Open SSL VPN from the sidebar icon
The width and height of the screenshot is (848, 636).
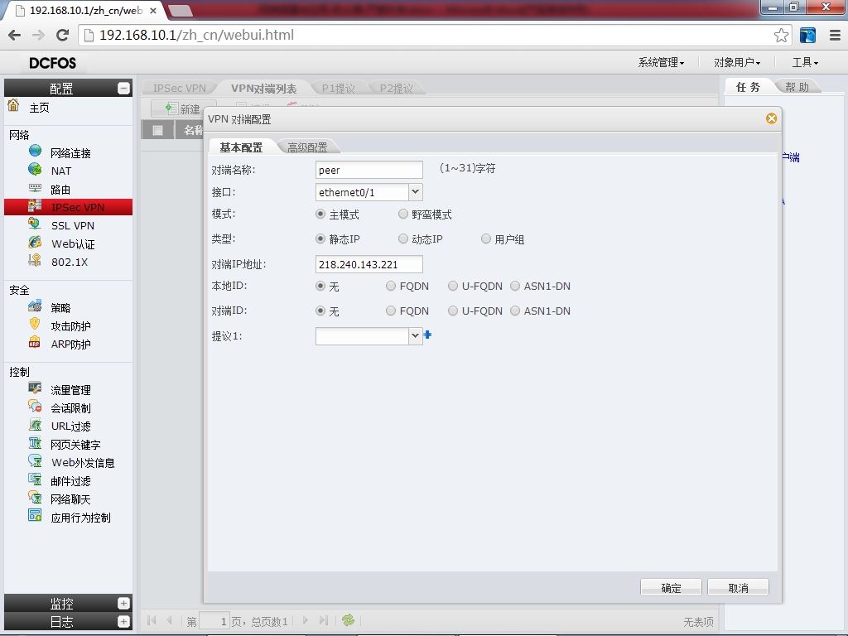pos(35,224)
